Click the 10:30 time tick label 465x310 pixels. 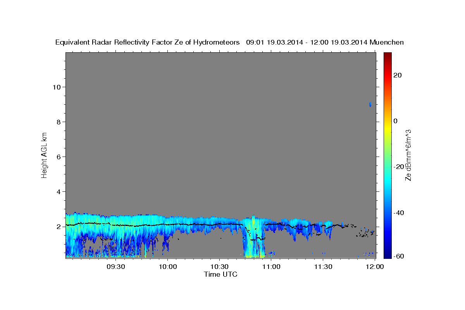(219, 267)
